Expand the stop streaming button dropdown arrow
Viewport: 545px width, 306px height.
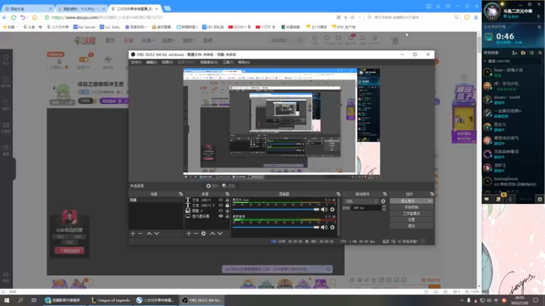[430, 201]
